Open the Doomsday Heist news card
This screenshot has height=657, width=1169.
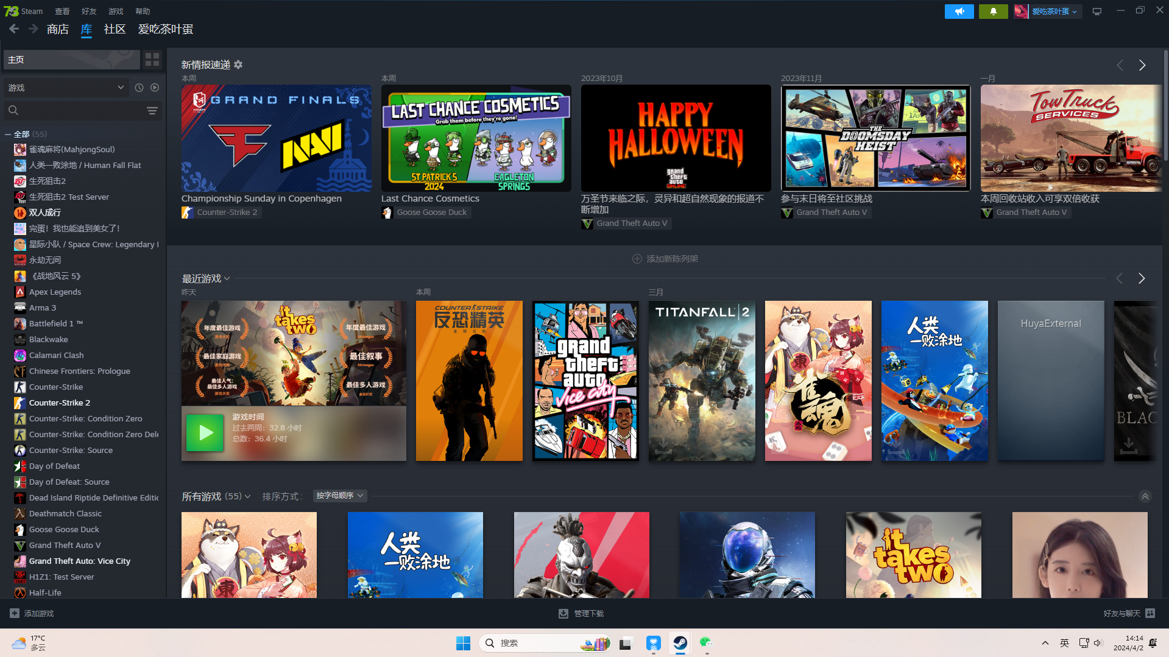click(875, 138)
